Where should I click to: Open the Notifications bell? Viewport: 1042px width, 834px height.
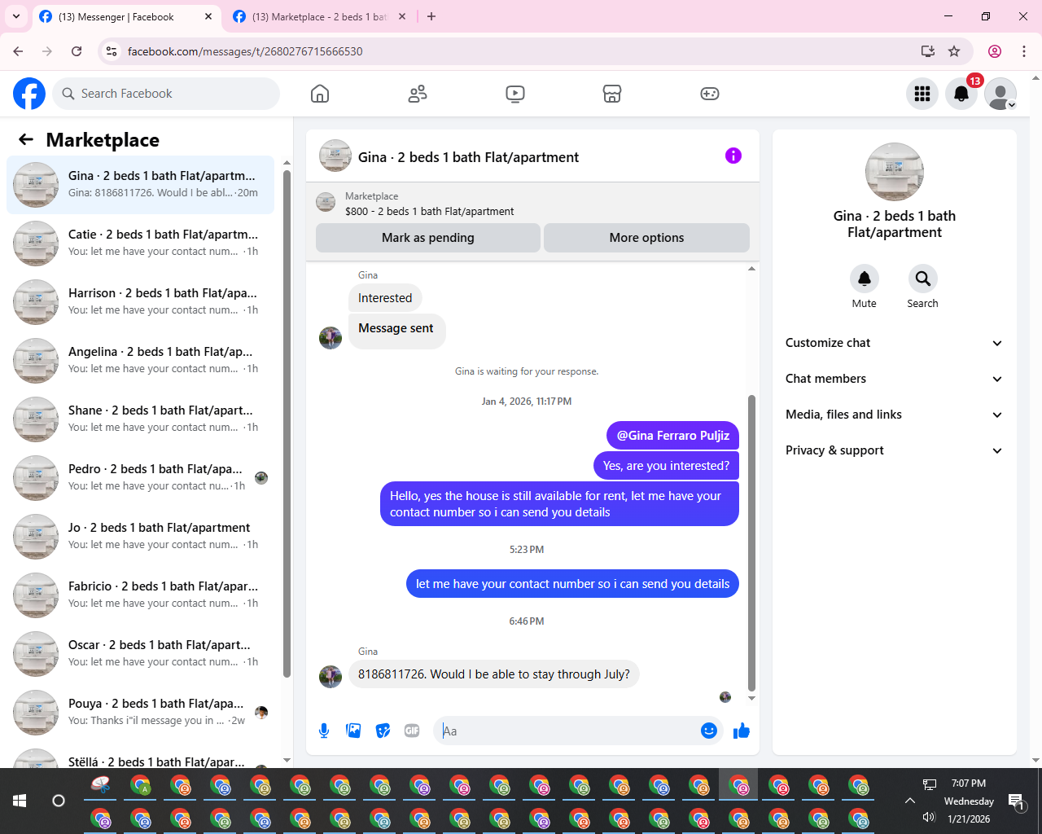pos(961,94)
